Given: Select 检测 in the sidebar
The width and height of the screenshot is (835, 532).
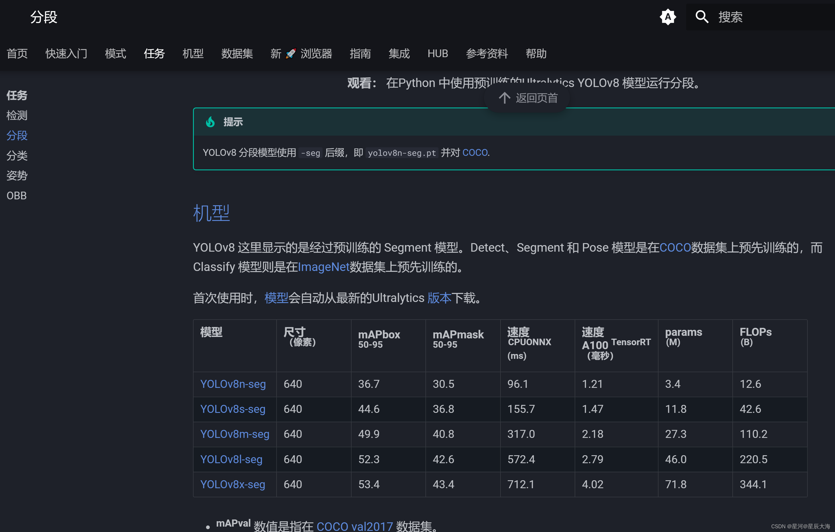Looking at the screenshot, I should (x=17, y=115).
